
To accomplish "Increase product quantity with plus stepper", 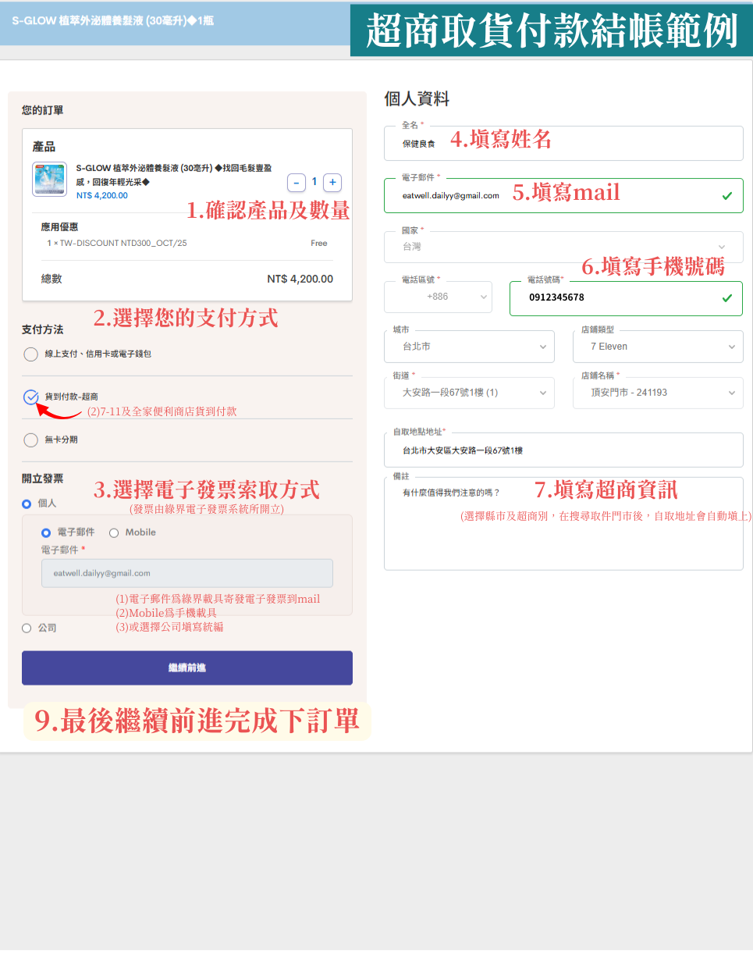I will tap(332, 182).
